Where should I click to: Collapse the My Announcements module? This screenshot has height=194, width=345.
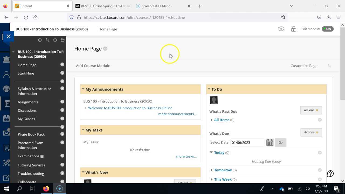point(83,89)
